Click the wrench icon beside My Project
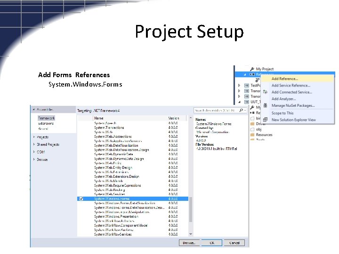Viewport: 339px width, 254px height. pos(252,69)
